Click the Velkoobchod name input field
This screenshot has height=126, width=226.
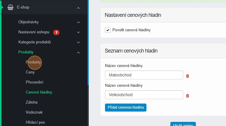[144, 95]
